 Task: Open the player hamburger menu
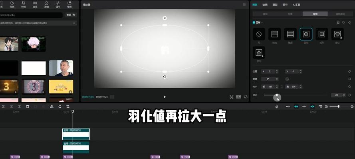[244, 4]
